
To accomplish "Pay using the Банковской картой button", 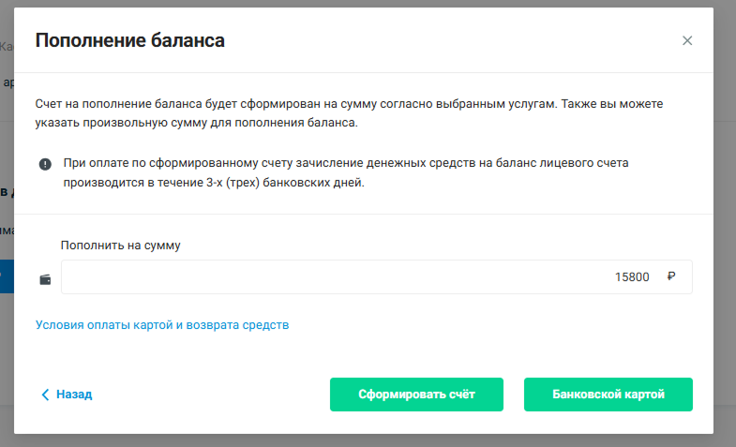I will [x=608, y=395].
